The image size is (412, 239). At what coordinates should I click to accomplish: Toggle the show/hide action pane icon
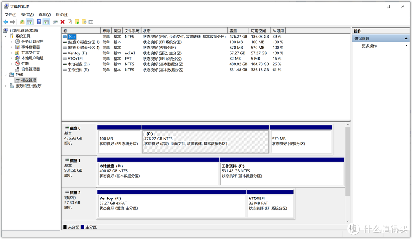pos(47,22)
